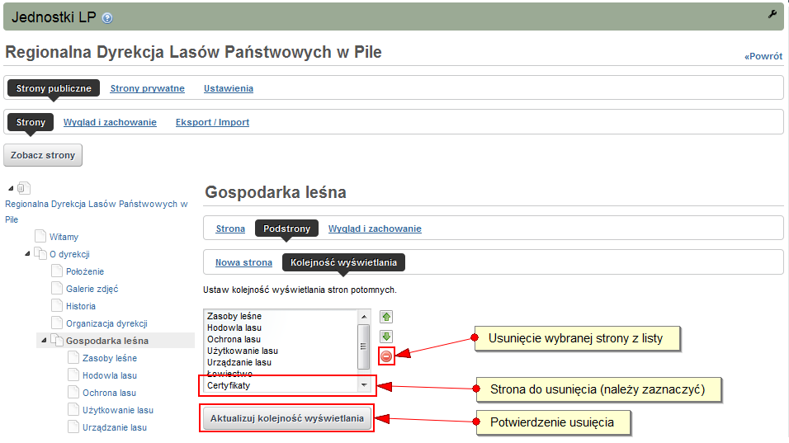Click the Zobacz strony button

pos(43,155)
